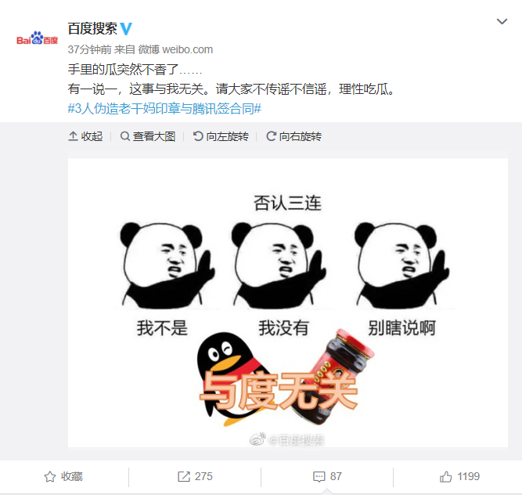
Task: Open comments via speech bubble 87
Action: tap(327, 477)
